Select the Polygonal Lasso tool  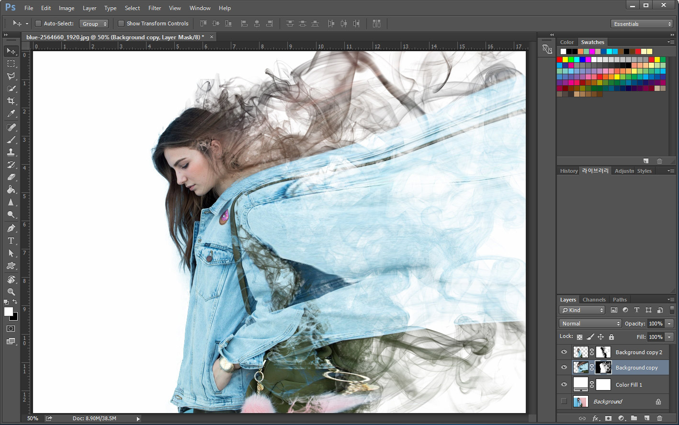[11, 76]
